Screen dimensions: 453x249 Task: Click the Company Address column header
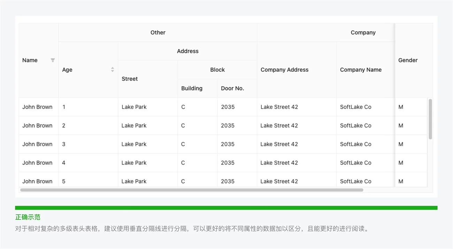284,70
